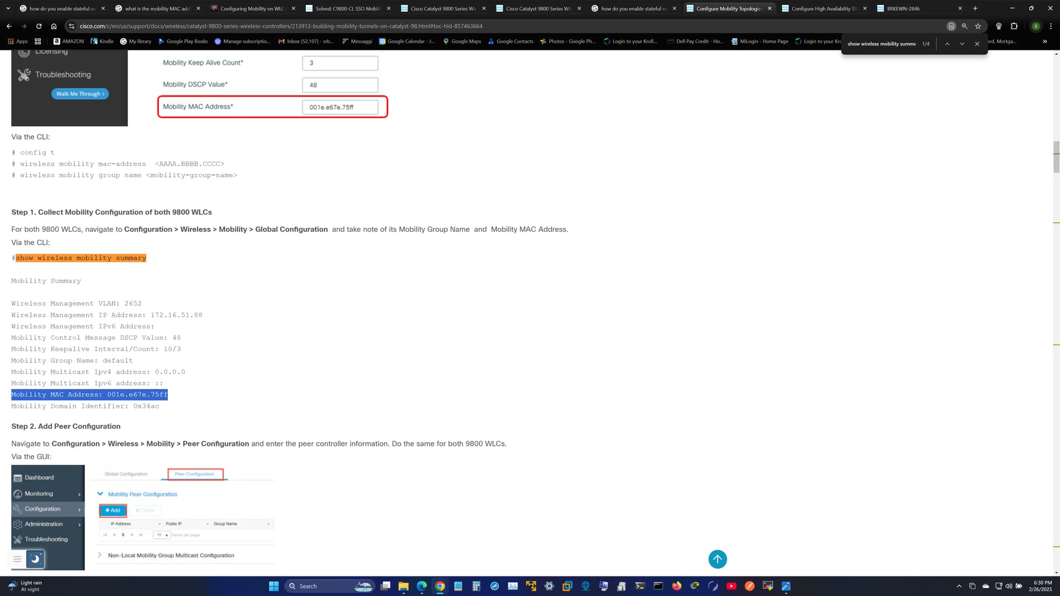This screenshot has width=1060, height=596.
Task: Click 'Wireless Management IP Address: 172.16.51.88' line
Action: point(107,315)
